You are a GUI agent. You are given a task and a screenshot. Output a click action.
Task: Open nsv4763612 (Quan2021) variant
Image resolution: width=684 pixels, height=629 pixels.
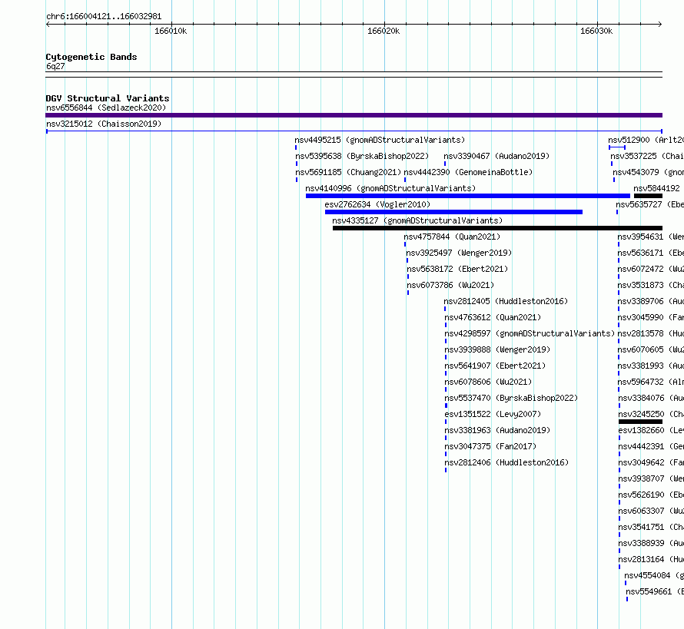click(493, 317)
